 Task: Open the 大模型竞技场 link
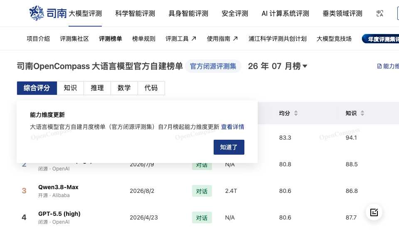[x=334, y=39]
